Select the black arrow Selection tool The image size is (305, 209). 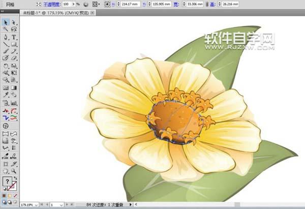6,22
